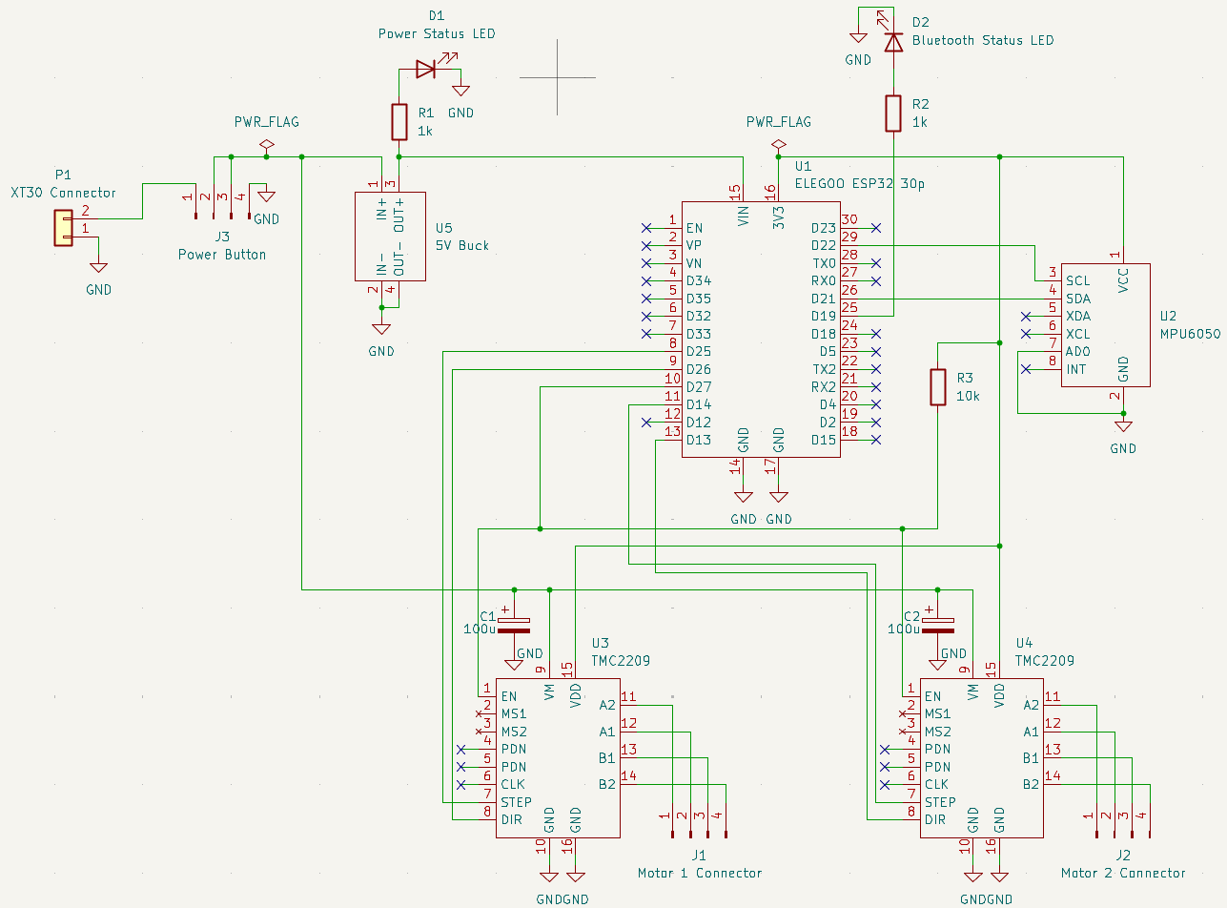Click the GND symbol below XT30 connector

(x=98, y=270)
